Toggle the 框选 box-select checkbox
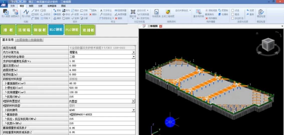284x135 pixels. 233,14
